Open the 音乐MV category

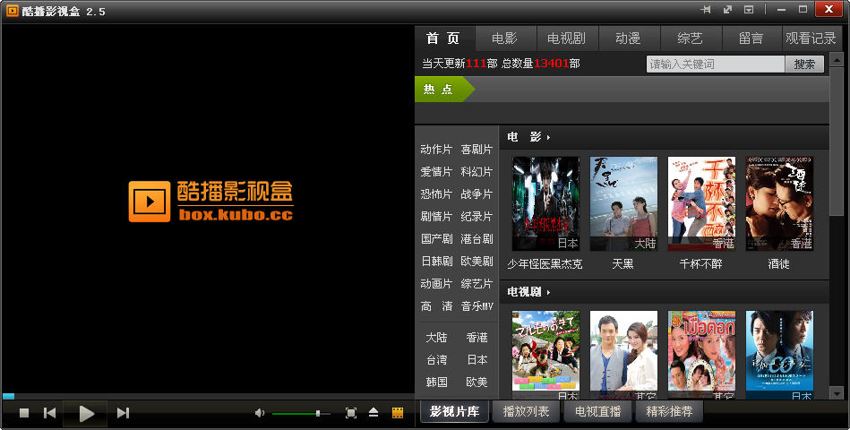click(477, 306)
